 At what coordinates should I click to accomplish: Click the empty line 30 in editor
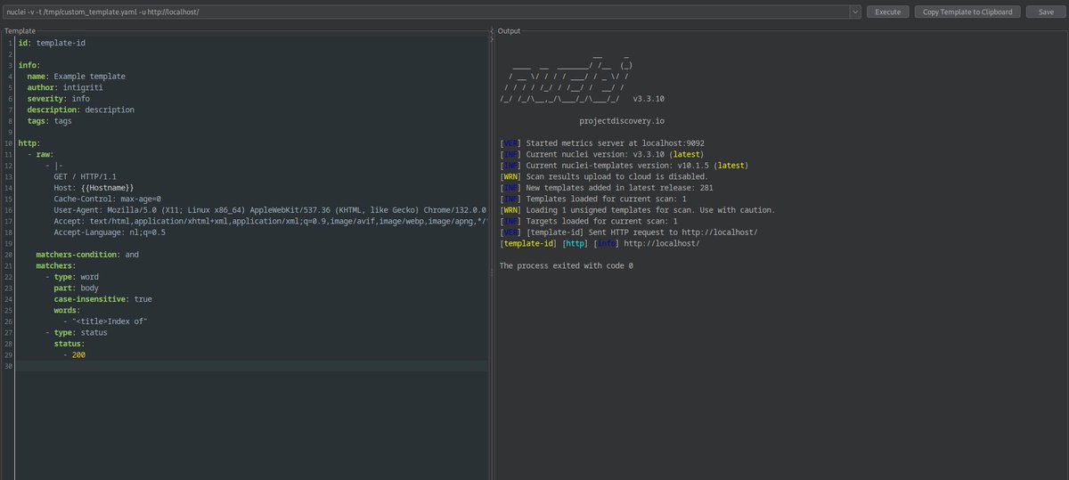point(252,366)
